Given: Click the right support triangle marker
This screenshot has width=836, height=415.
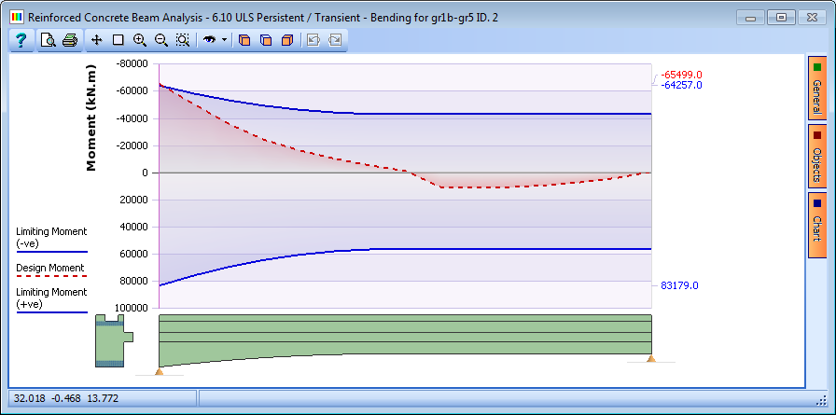Looking at the screenshot, I should pos(651,358).
